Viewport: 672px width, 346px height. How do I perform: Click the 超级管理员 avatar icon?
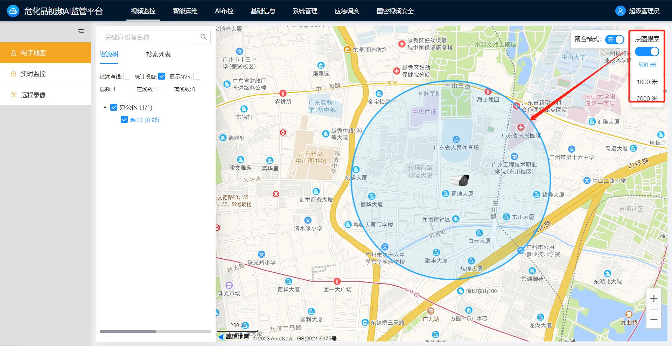[620, 11]
